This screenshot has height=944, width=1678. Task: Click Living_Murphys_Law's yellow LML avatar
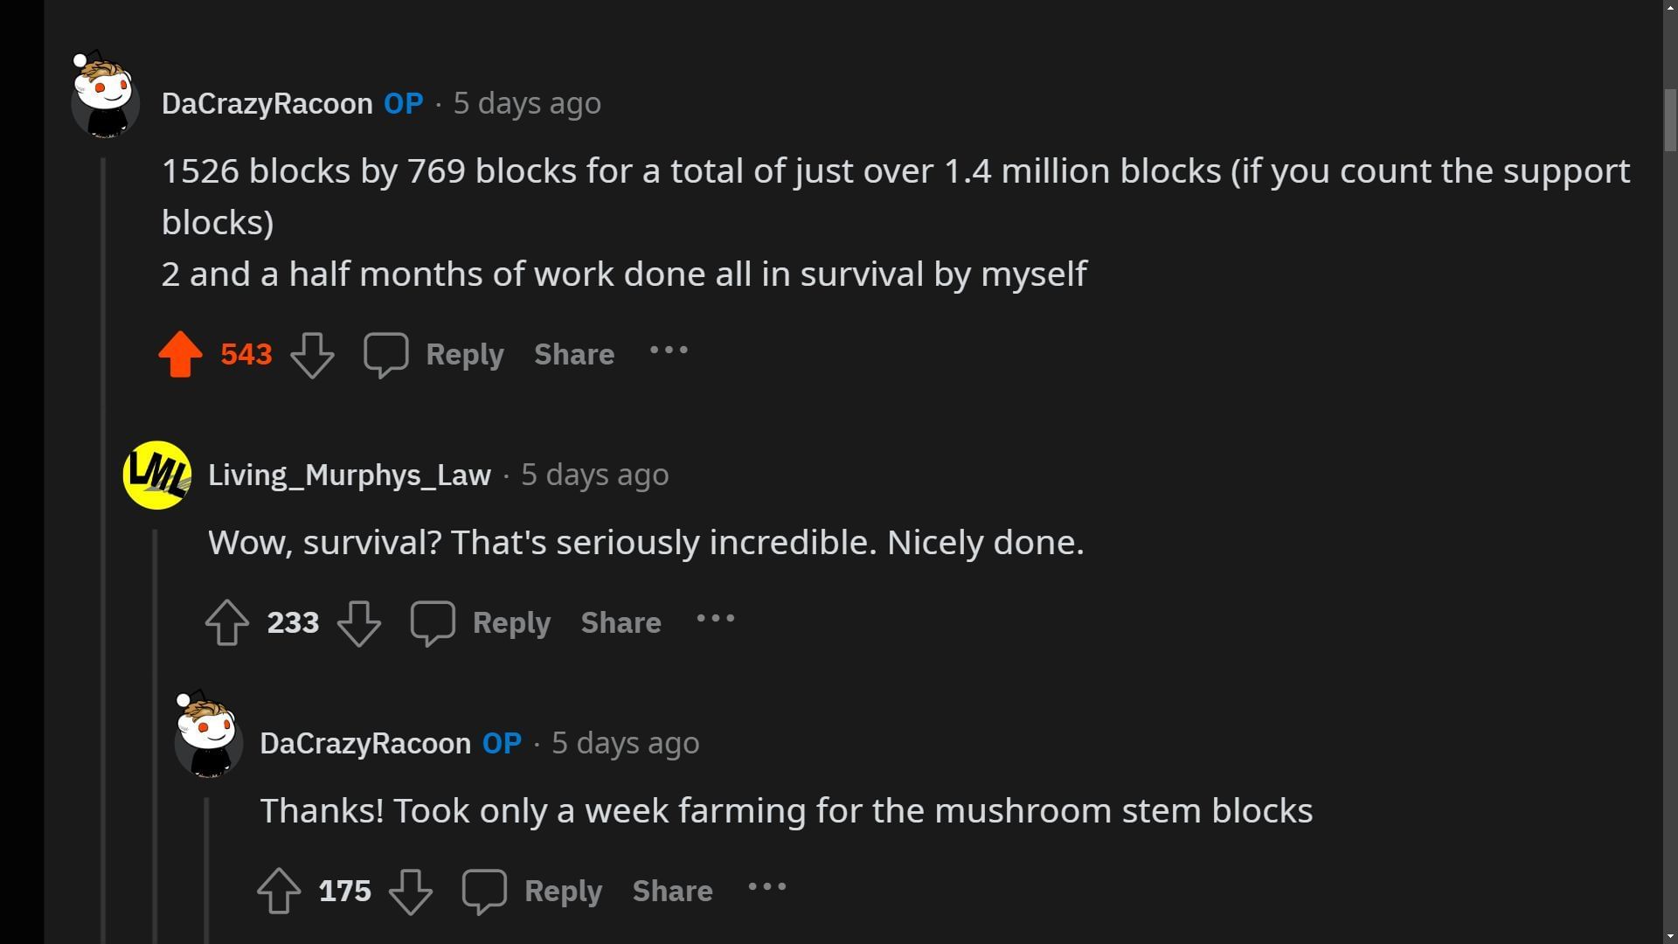coord(157,475)
